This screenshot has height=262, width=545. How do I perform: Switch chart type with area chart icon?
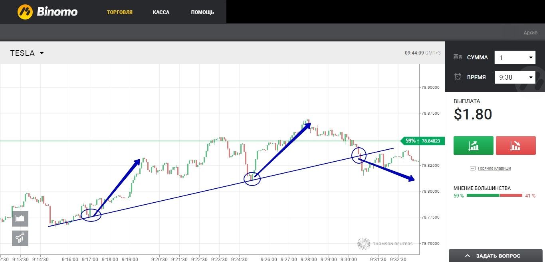pyautogui.click(x=20, y=219)
